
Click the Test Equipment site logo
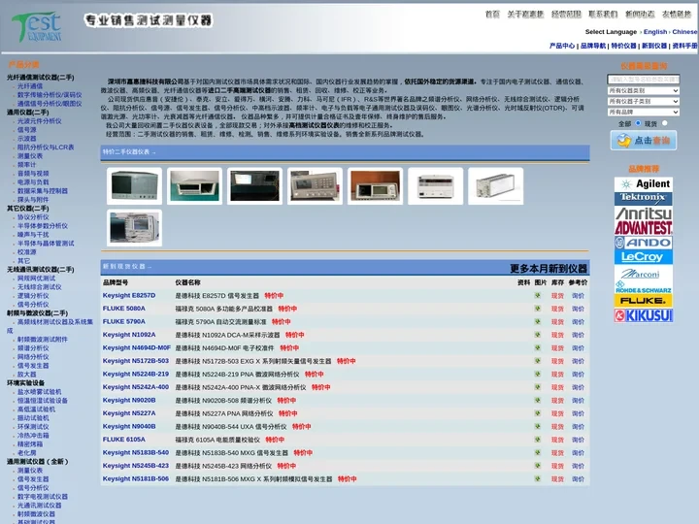37,27
